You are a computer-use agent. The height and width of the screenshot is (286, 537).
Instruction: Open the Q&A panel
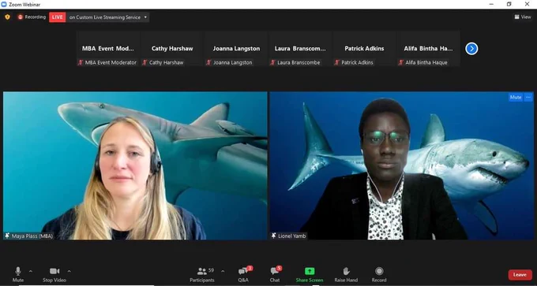point(244,274)
